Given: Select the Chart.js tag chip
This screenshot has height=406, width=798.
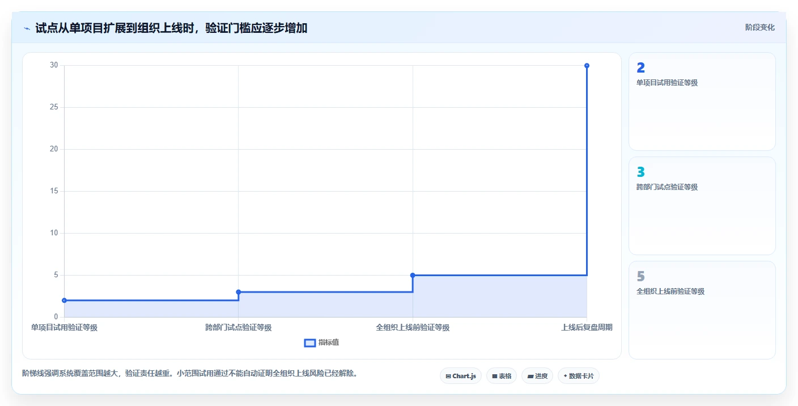Looking at the screenshot, I should (460, 376).
